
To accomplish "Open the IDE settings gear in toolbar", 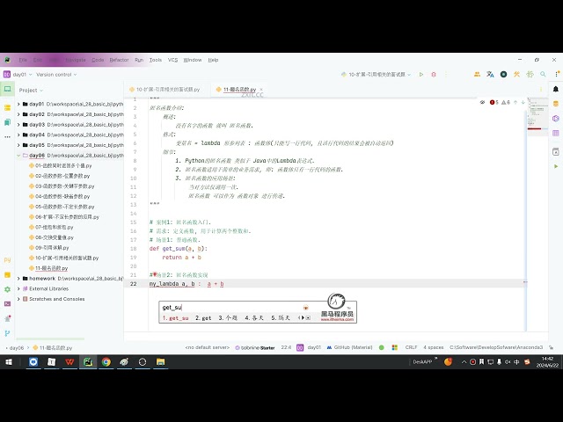I will (530, 74).
